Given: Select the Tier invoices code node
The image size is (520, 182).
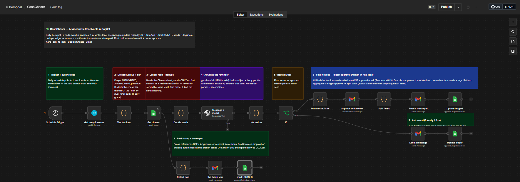Looking at the screenshot, I should pyautogui.click(x=124, y=113).
